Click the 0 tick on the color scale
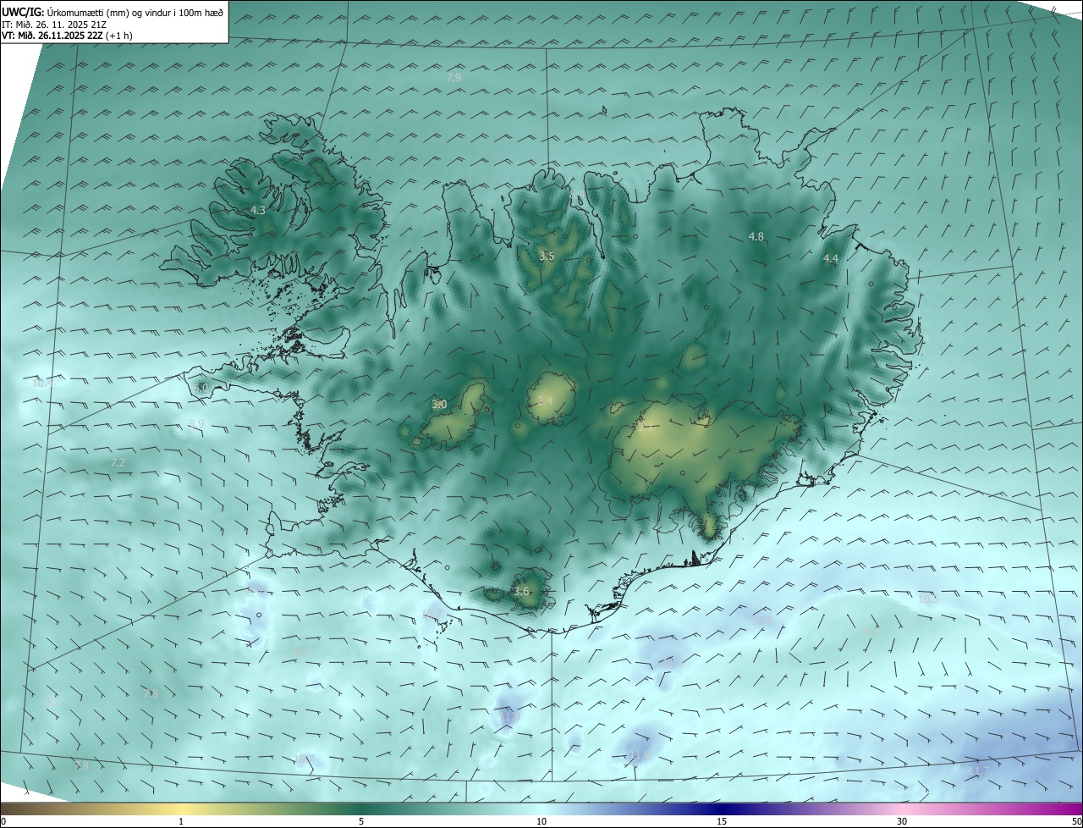The width and height of the screenshot is (1083, 828). click(3, 821)
